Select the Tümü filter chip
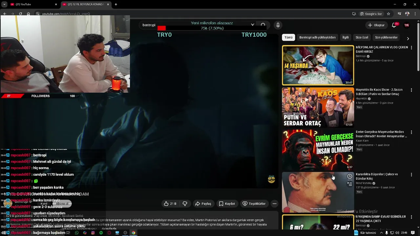The image size is (420, 236). click(x=288, y=37)
